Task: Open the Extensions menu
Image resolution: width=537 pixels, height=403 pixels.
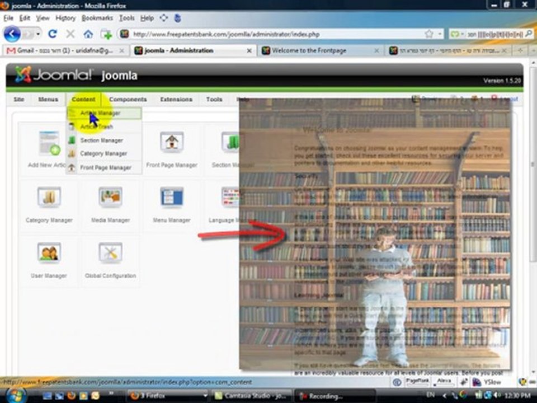Action: 176,100
